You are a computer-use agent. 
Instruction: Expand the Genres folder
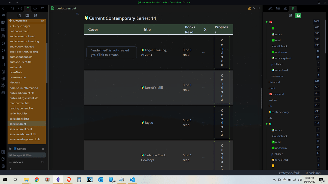pos(22,149)
